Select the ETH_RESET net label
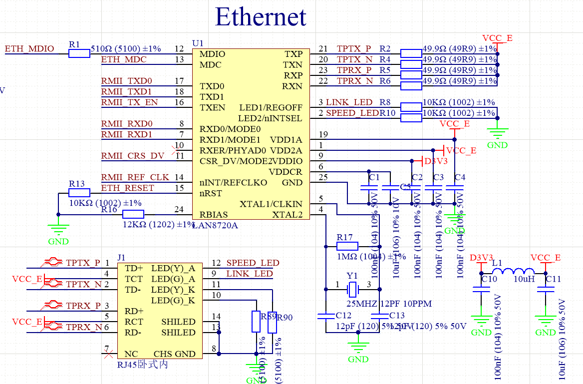583x384 pixels. pos(127,188)
